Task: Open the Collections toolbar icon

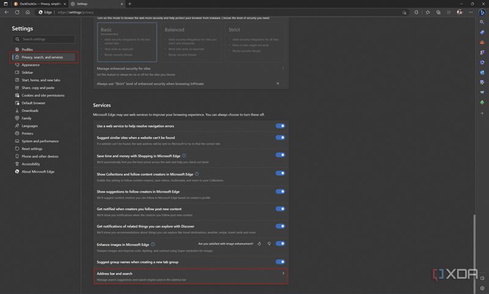Action: [x=438, y=12]
